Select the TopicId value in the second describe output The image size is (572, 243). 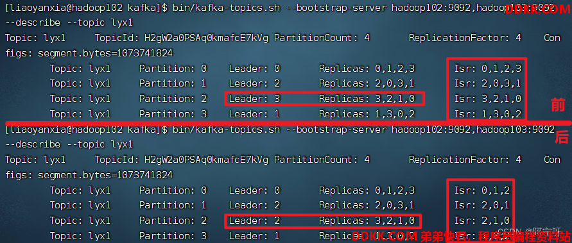pos(206,159)
